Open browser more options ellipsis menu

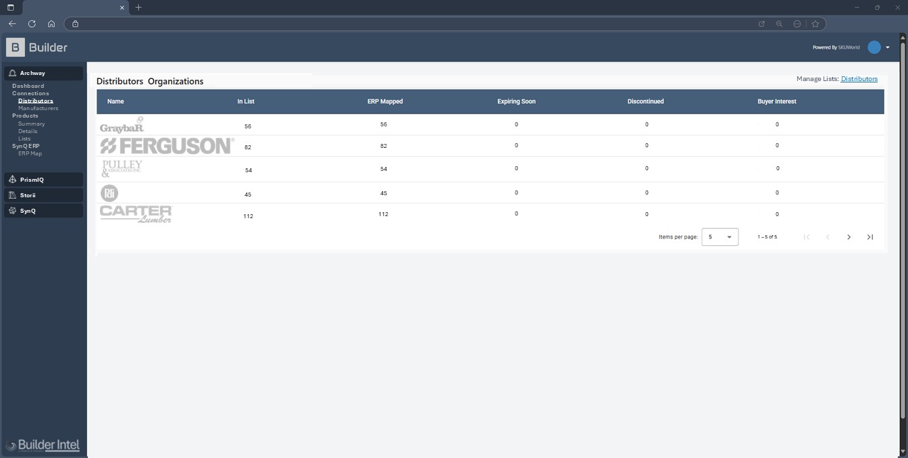click(x=797, y=24)
